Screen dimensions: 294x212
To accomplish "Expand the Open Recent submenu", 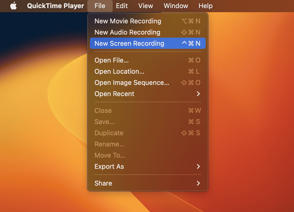I will pyautogui.click(x=114, y=94).
